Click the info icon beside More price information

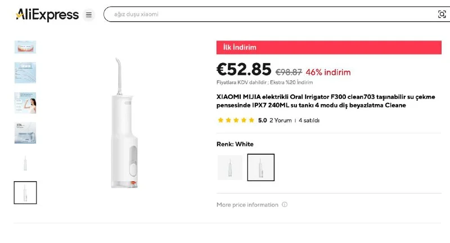(x=285, y=205)
